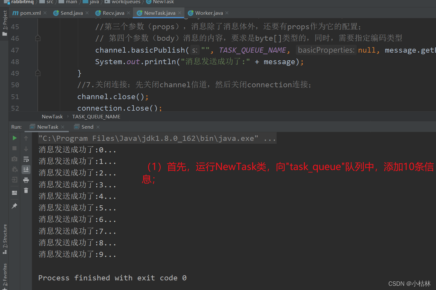Click line number 51 in the gutter
Viewport: 436px width, 290px height.
pos(15,97)
